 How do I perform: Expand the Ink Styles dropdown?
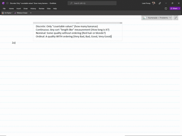click(x=7, y=13)
